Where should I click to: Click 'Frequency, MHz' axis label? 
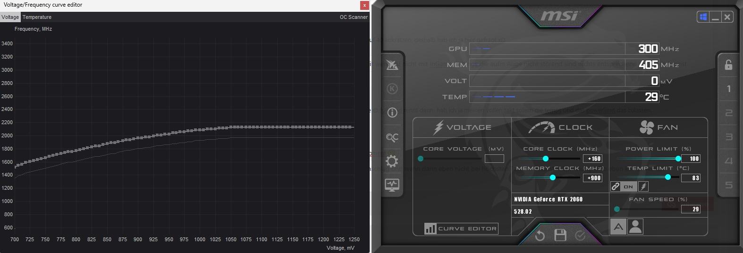(x=33, y=29)
